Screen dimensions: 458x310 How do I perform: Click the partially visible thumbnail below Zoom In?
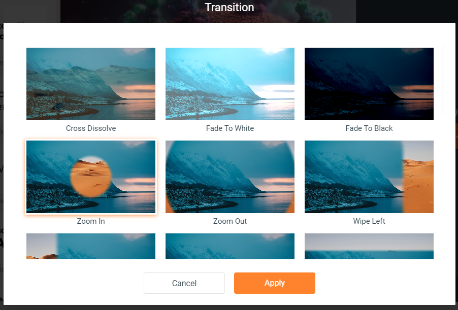pyautogui.click(x=91, y=246)
